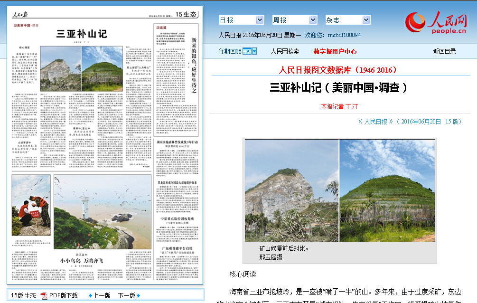Open the 杂志 dropdown list
This screenshot has height=303, width=477.
coord(348,20)
